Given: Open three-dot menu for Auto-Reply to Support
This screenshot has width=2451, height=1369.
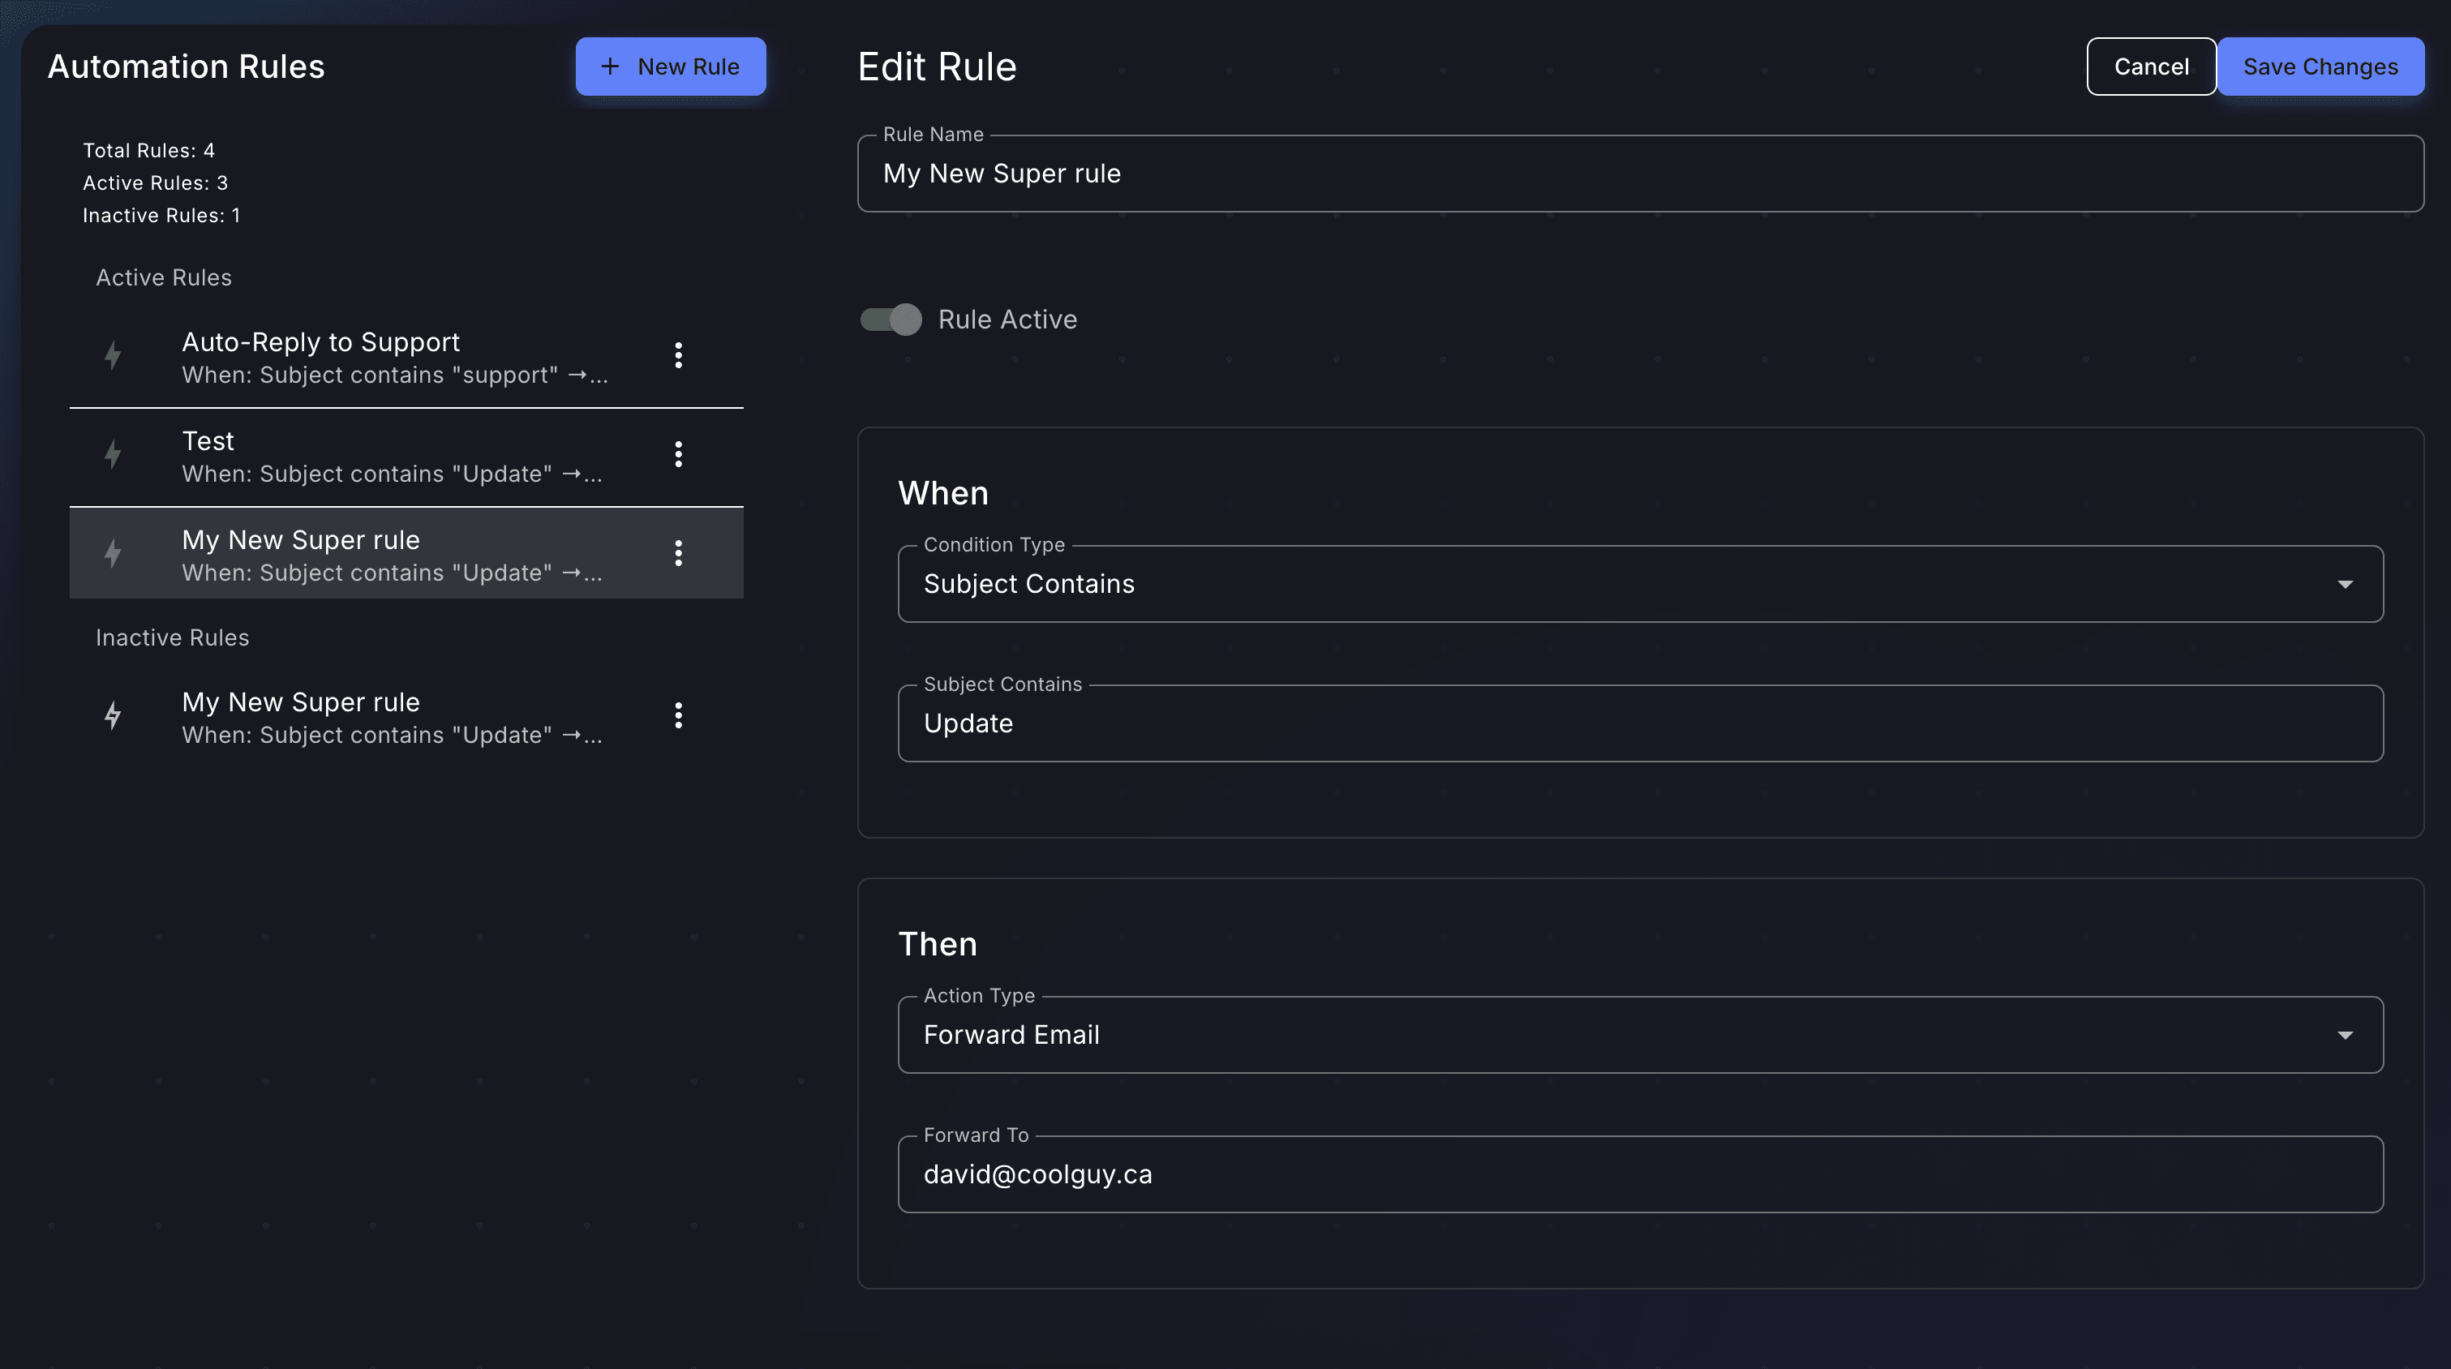Looking at the screenshot, I should 678,356.
